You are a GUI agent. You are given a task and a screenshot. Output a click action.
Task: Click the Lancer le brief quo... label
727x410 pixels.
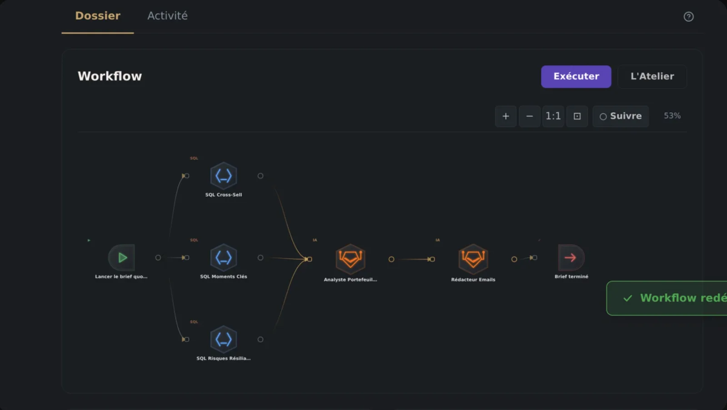coord(121,277)
